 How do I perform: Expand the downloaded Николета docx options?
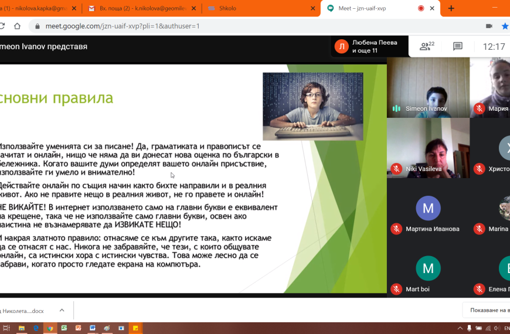click(62, 310)
